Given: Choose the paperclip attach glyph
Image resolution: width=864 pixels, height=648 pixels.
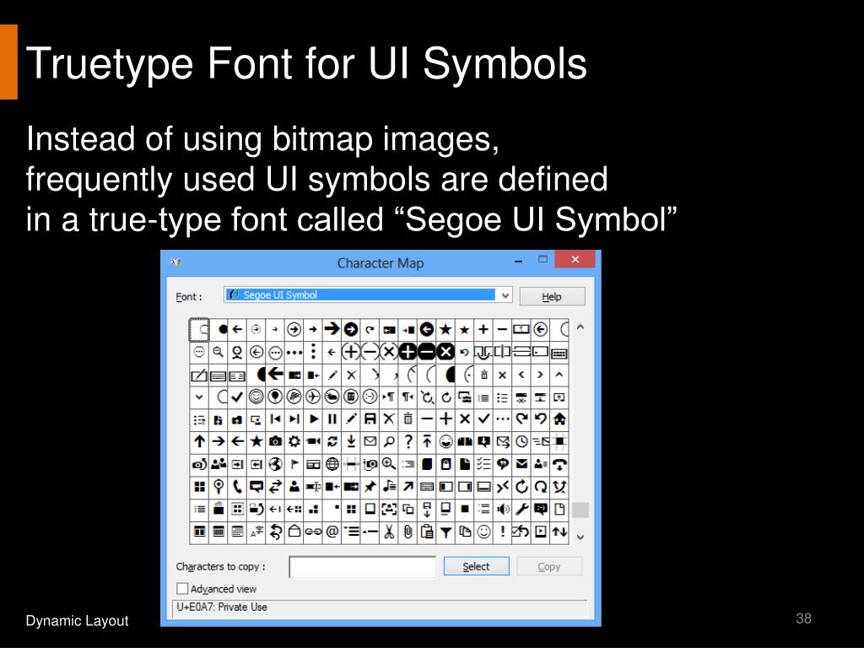Looking at the screenshot, I should point(408,532).
